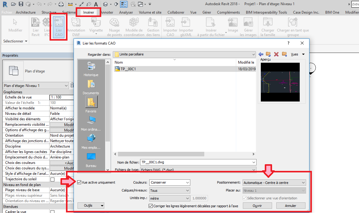Switch to the Volume et site tab
Viewport: 359px width, 213px height.
150,12
